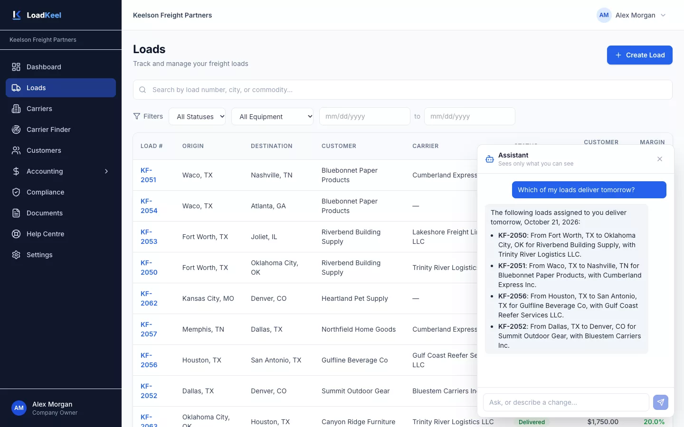The width and height of the screenshot is (684, 427).
Task: Open load KF-2053
Action: pos(149,237)
